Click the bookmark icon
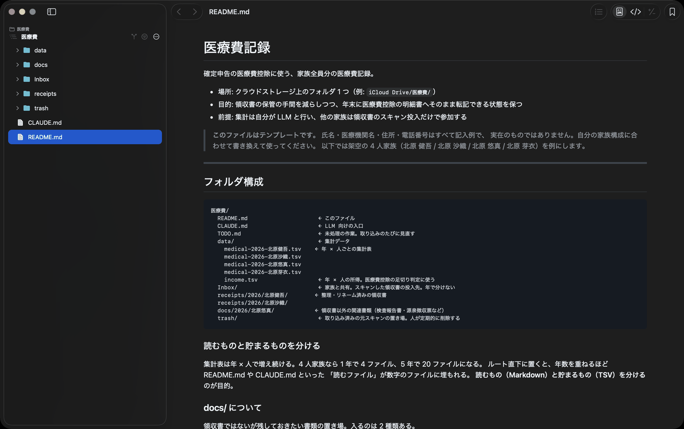This screenshot has width=684, height=429. (672, 12)
